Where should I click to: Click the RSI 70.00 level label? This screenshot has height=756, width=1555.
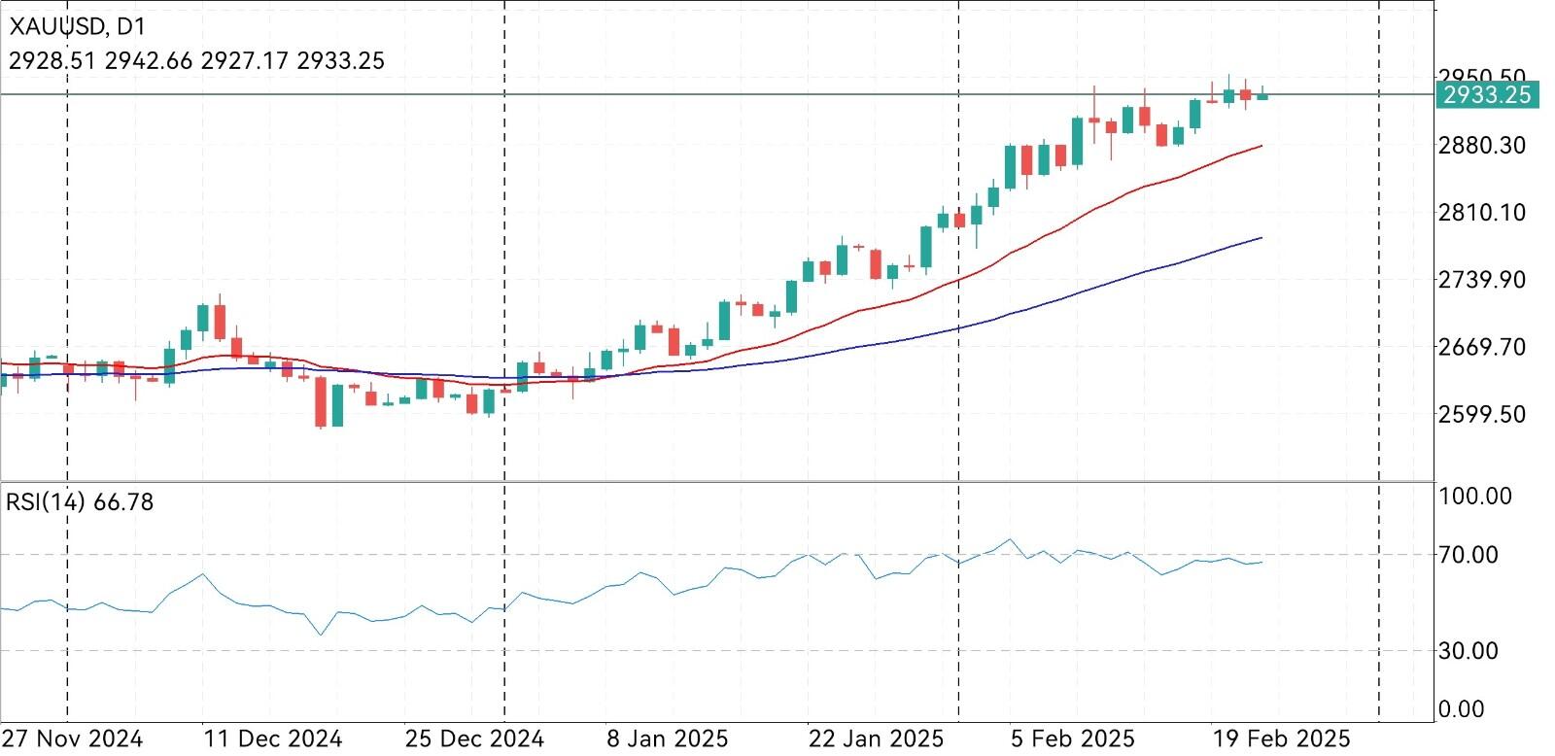pos(1469,555)
